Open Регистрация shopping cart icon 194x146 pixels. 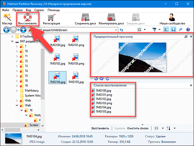point(51,19)
